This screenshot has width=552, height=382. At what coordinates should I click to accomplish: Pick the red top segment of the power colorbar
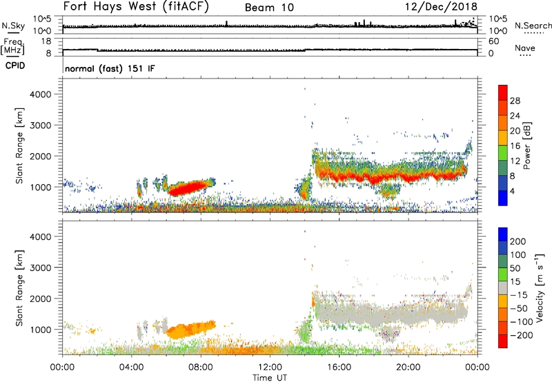coord(503,93)
